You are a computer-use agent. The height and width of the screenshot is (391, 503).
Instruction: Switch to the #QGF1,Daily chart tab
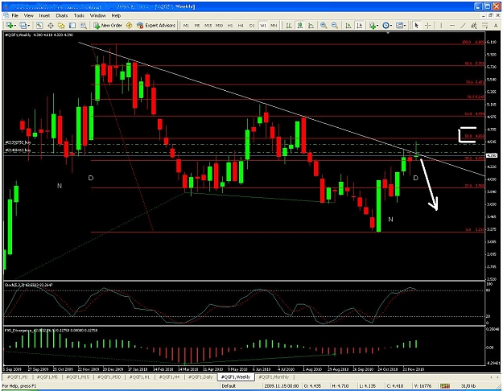200,377
